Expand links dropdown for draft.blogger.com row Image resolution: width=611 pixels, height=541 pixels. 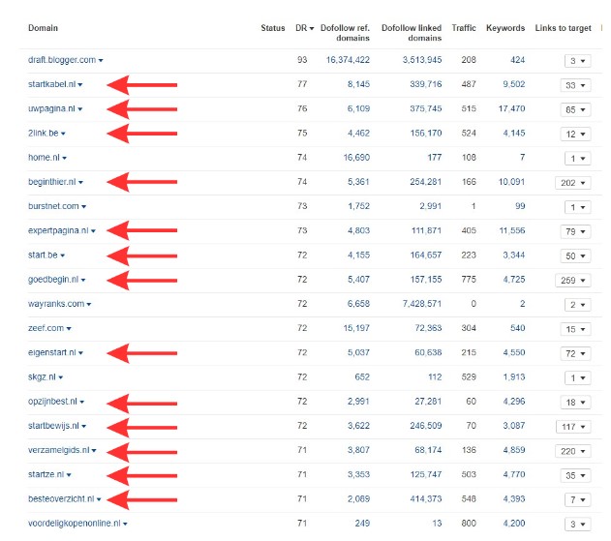[577, 61]
